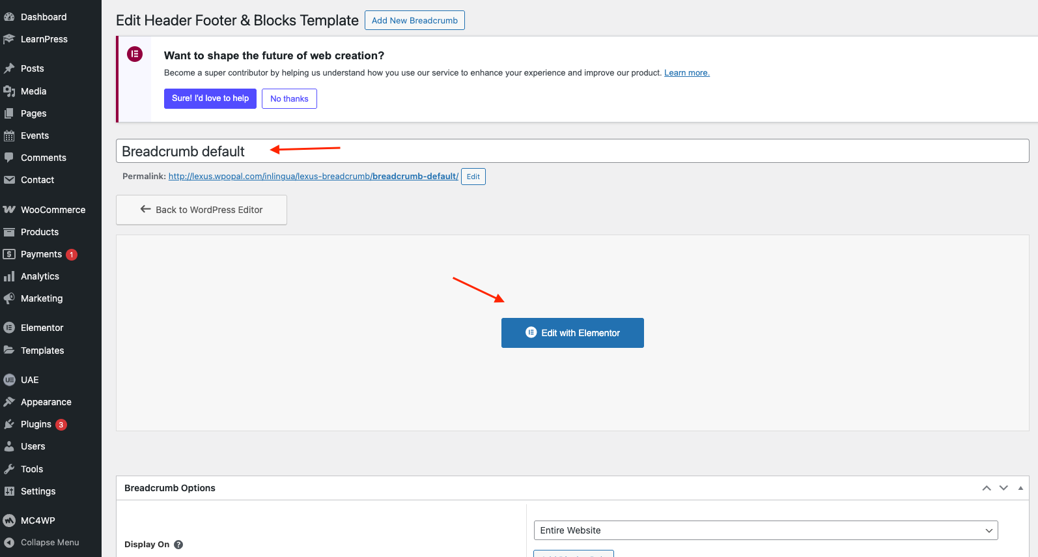Viewport: 1038px width, 557px height.
Task: Click the MC4WP sidebar icon
Action: 9,521
